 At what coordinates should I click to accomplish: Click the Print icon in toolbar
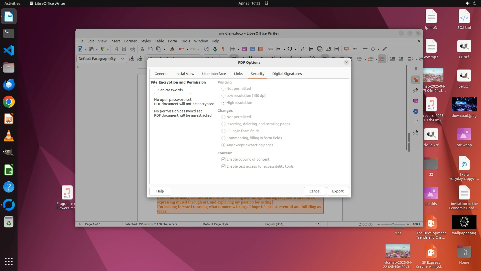[x=124, y=49]
